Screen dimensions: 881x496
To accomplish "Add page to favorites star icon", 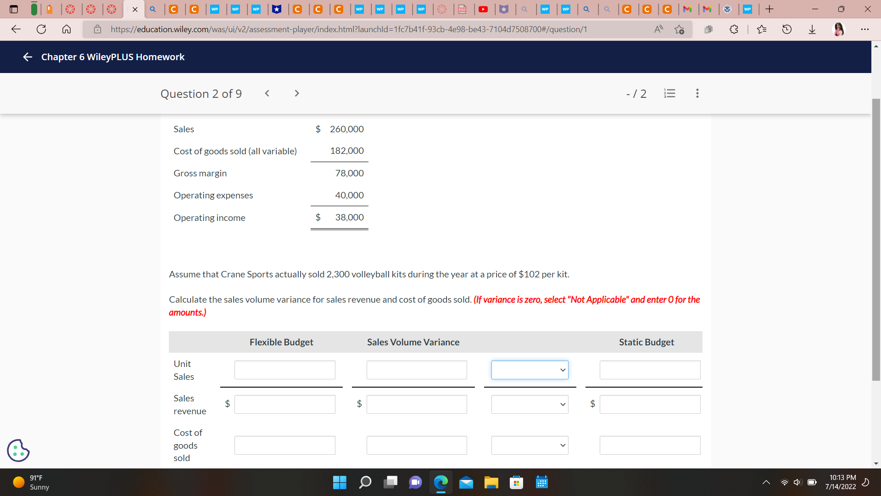I will [x=679, y=29].
